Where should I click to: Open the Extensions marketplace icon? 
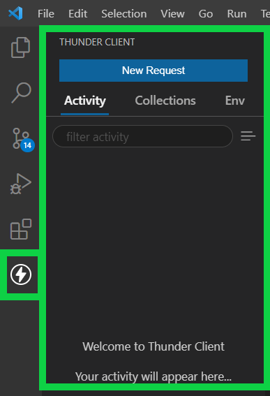(21, 229)
